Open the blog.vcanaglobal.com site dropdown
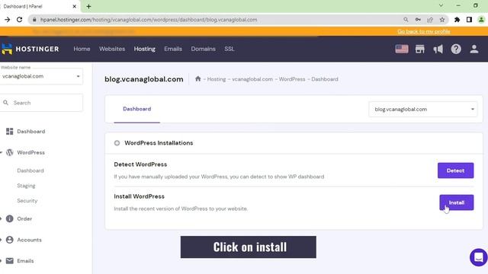This screenshot has height=274, width=488. click(x=423, y=109)
